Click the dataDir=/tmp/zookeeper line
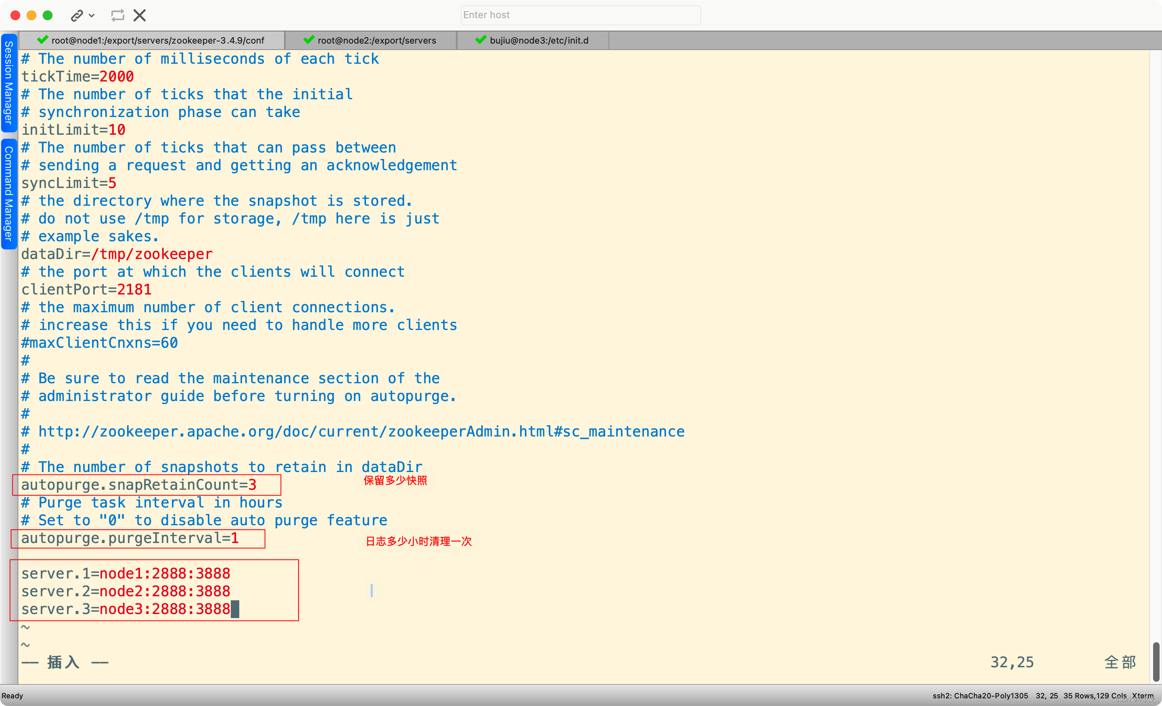The image size is (1162, 706). click(117, 254)
